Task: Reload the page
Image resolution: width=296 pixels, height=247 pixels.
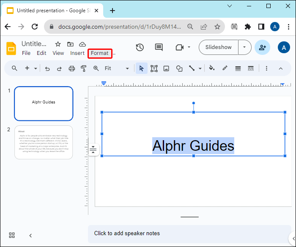Action: (x=35, y=27)
